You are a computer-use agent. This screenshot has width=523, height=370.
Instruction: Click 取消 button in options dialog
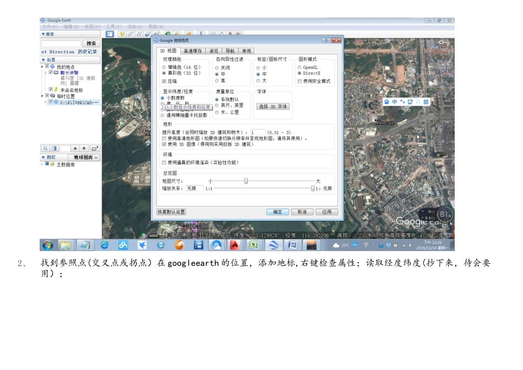click(302, 212)
